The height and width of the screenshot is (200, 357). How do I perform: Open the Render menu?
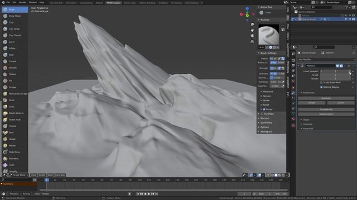click(22, 2)
